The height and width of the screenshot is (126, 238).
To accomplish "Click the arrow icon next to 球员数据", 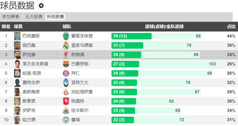I will 41,6.
